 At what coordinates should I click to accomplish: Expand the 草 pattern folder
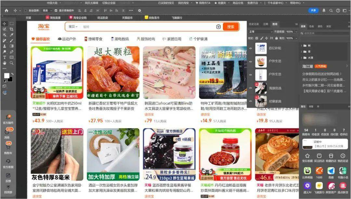tap(302, 52)
